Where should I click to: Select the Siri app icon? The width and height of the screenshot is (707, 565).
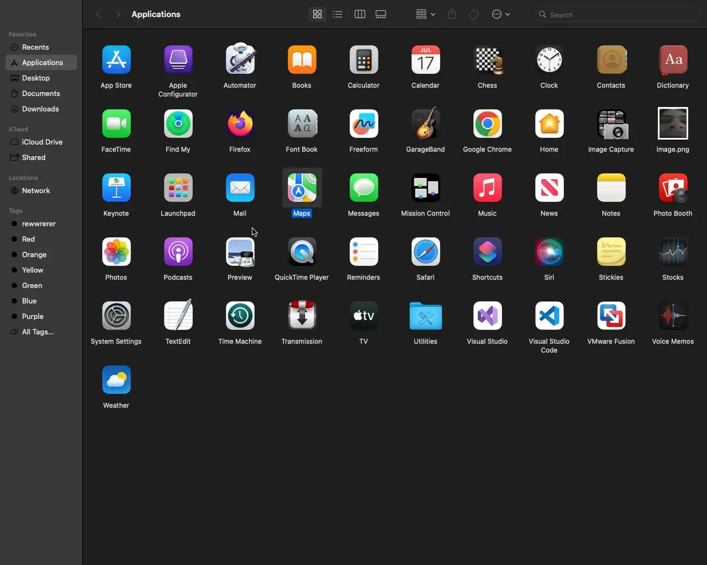[549, 252]
